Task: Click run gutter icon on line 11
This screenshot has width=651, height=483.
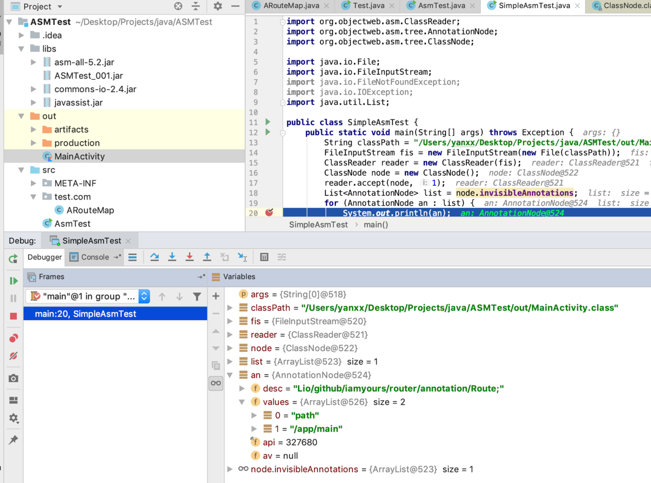Action: [268, 122]
